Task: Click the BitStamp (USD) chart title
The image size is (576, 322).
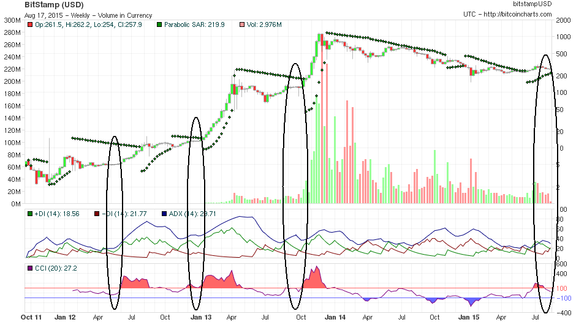Action: coord(54,5)
